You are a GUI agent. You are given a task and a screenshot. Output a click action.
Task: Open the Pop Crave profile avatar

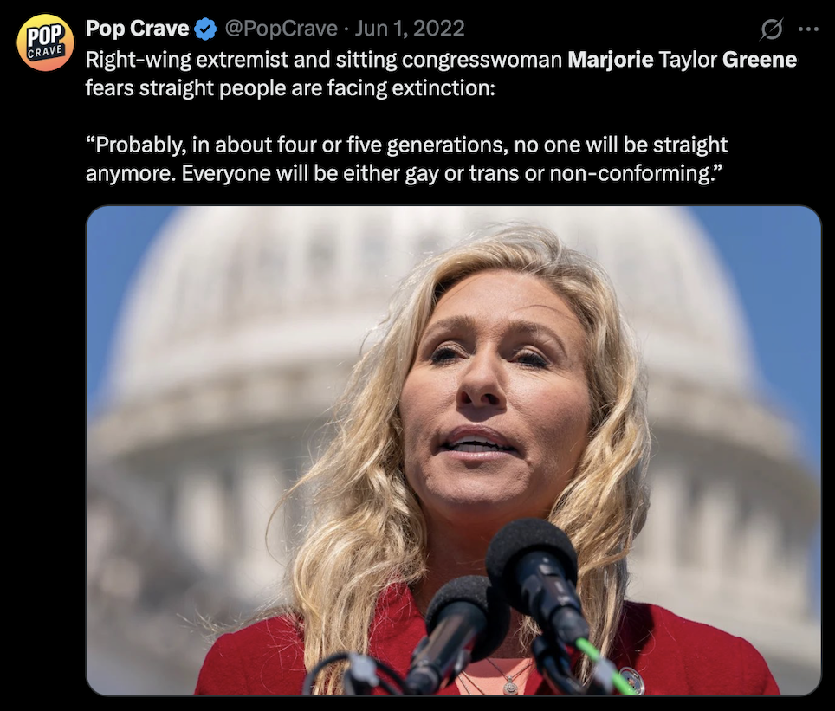coord(45,42)
